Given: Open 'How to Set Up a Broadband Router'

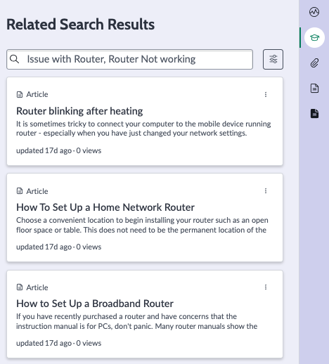Looking at the screenshot, I should [x=95, y=304].
